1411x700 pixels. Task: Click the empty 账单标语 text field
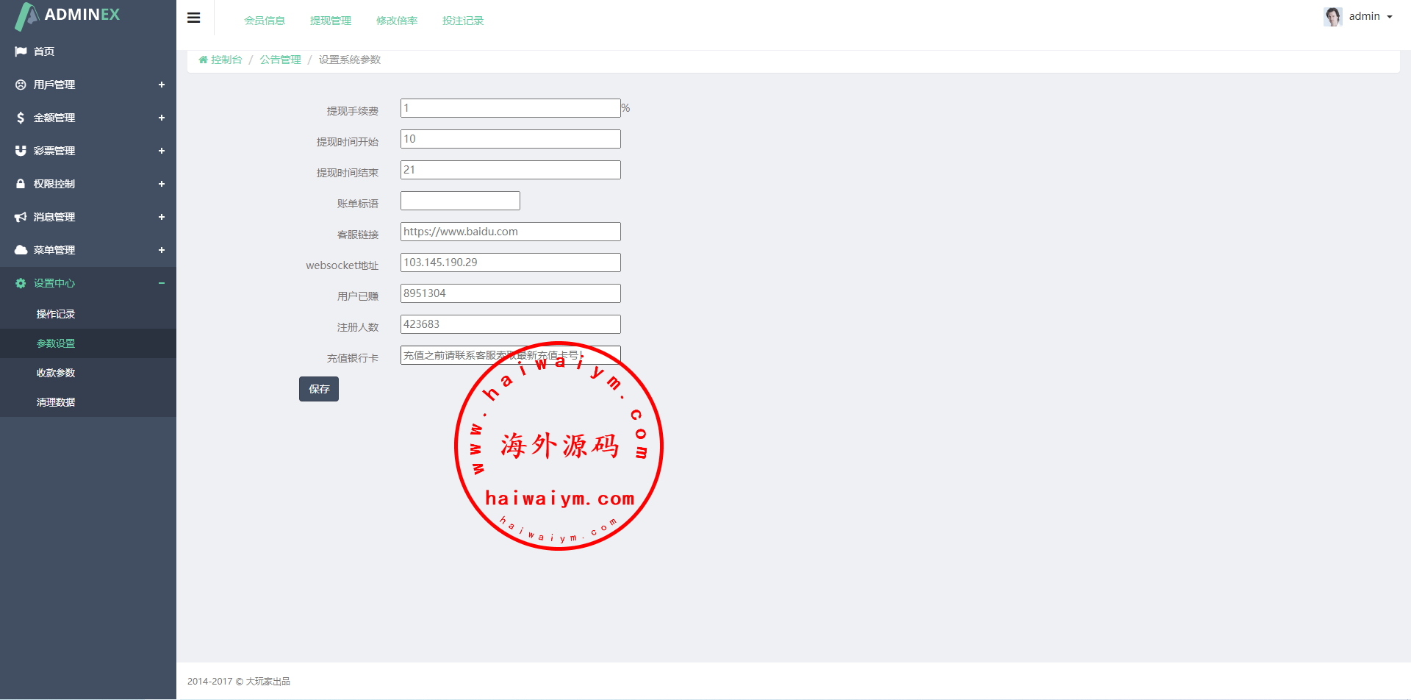pyautogui.click(x=460, y=201)
